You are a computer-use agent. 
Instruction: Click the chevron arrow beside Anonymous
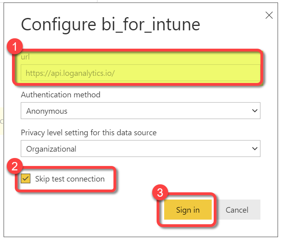point(254,111)
